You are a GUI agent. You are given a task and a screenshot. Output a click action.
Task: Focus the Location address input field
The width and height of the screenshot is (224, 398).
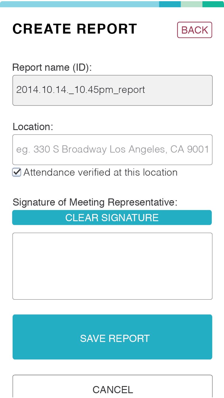click(113, 150)
